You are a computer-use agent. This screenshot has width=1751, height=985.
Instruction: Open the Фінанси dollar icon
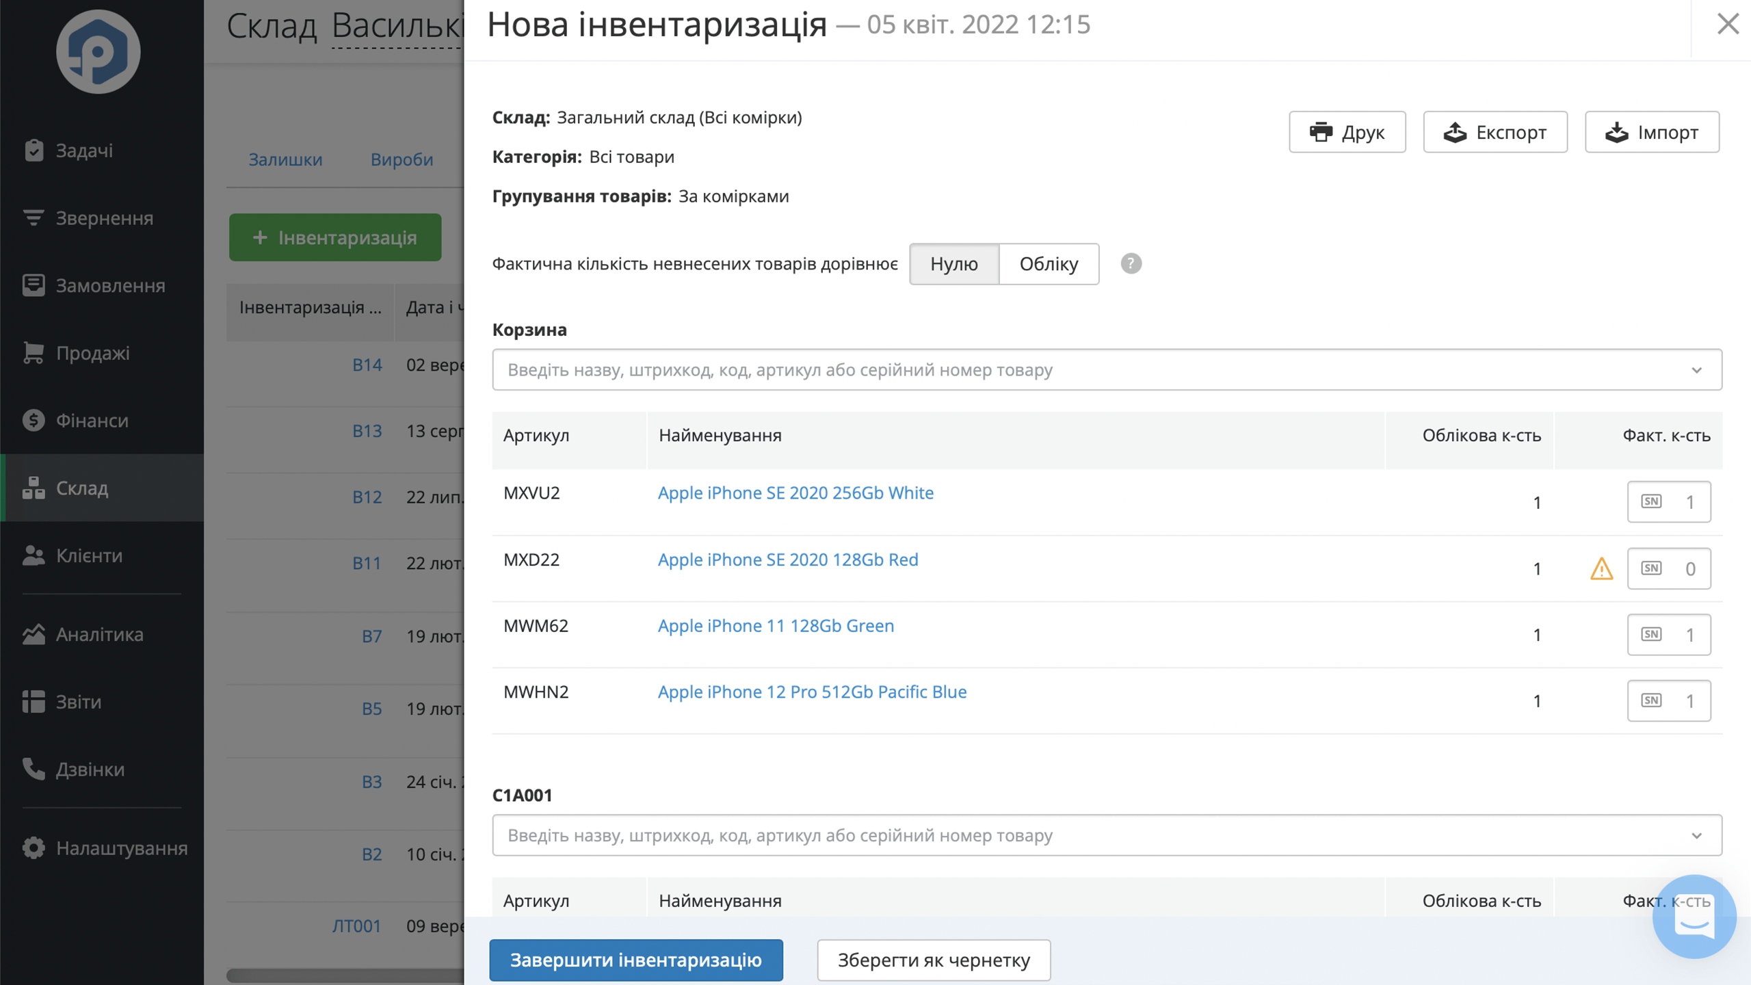point(34,420)
